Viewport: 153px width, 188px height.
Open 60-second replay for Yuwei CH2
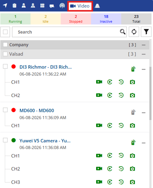121,169
